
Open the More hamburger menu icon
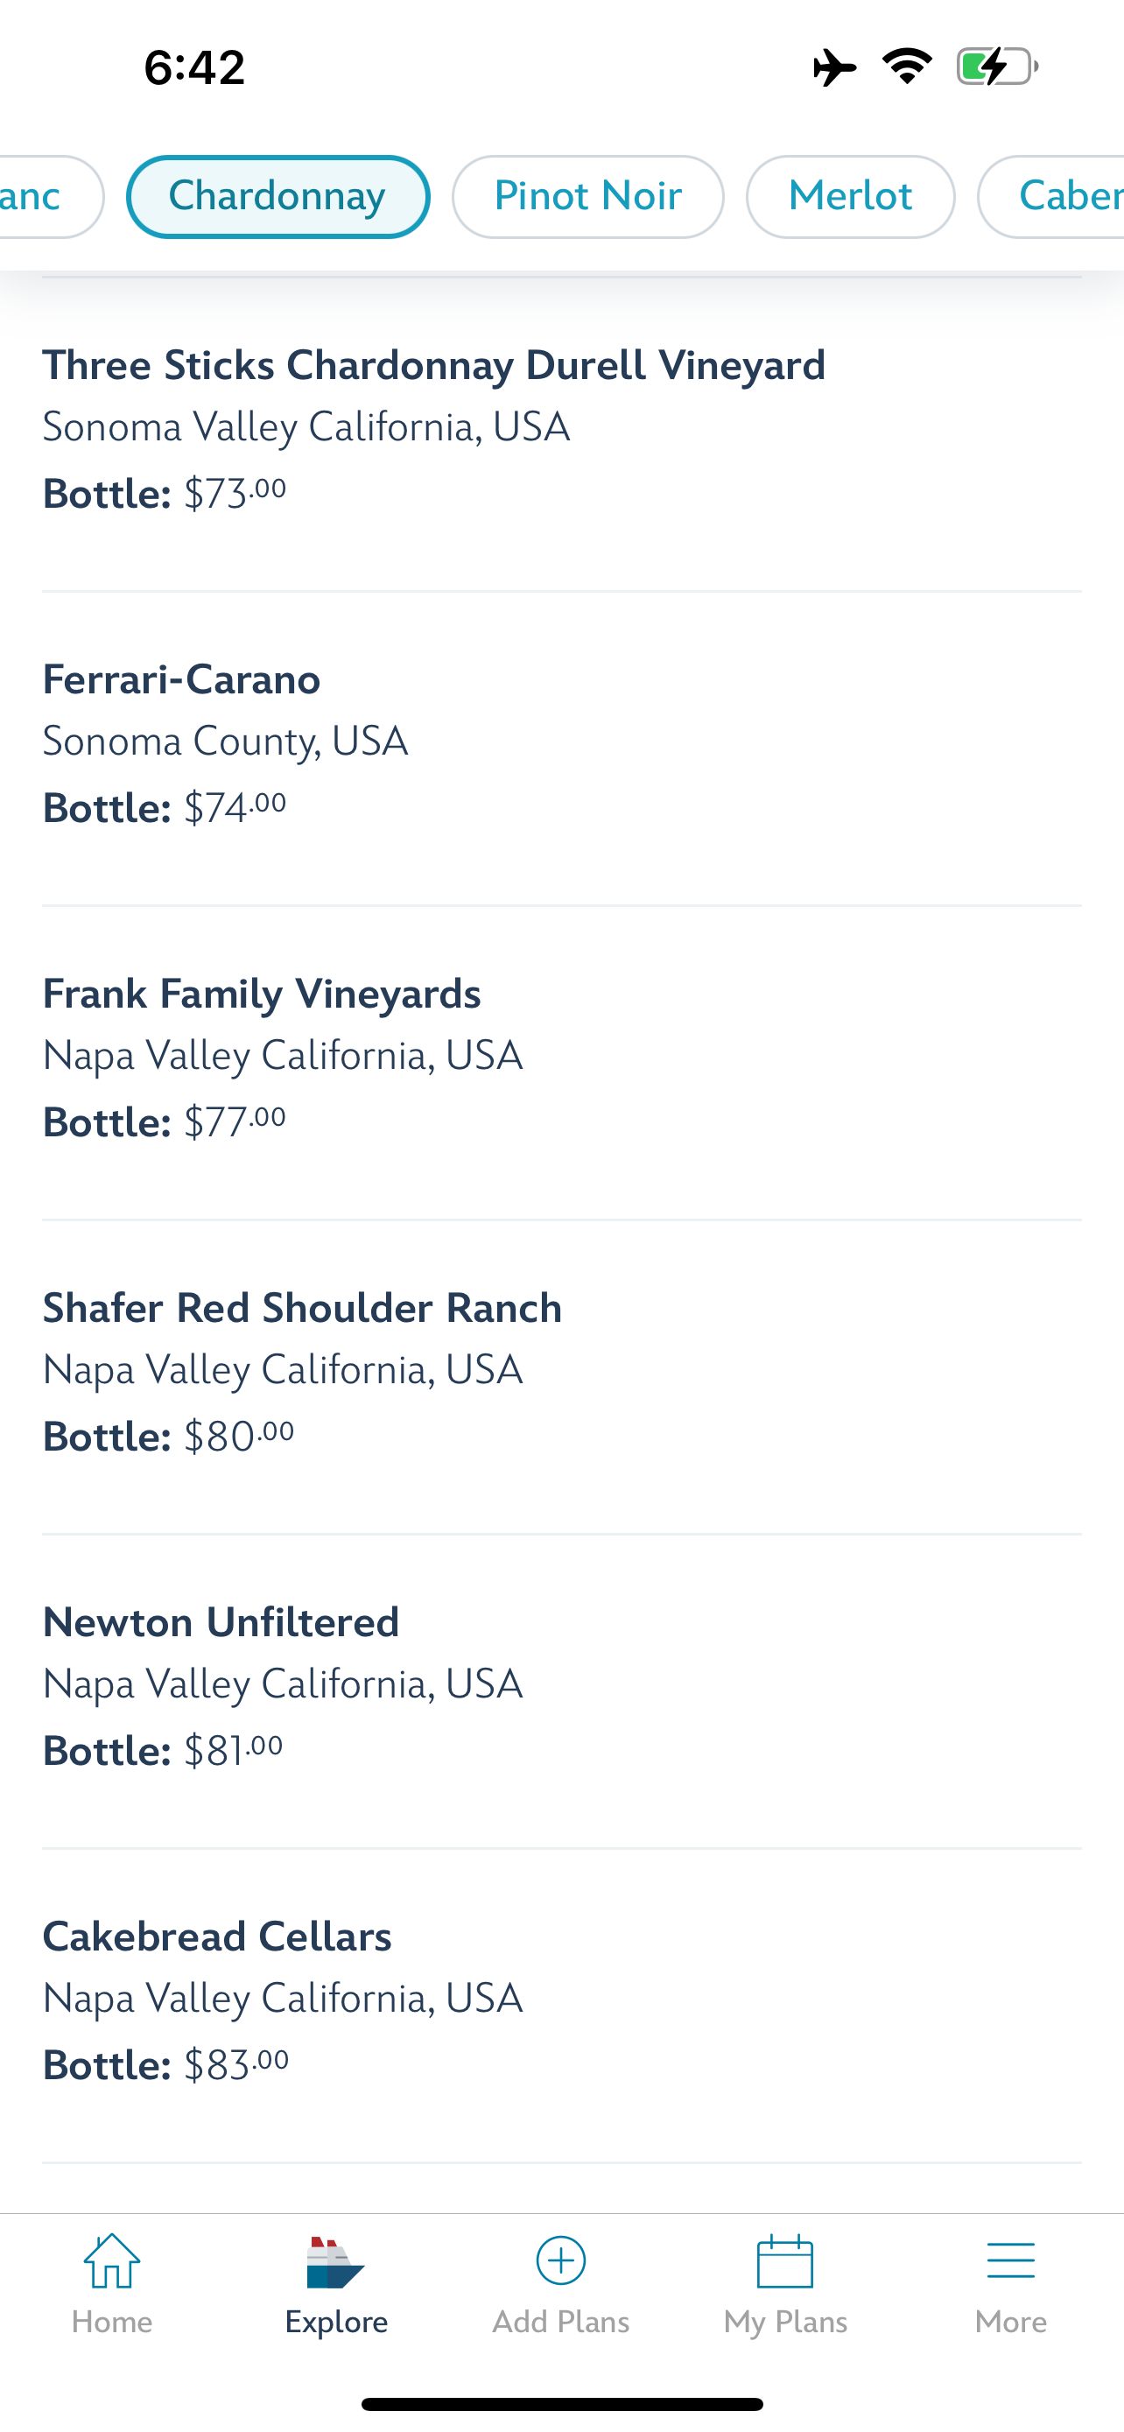1011,2261
